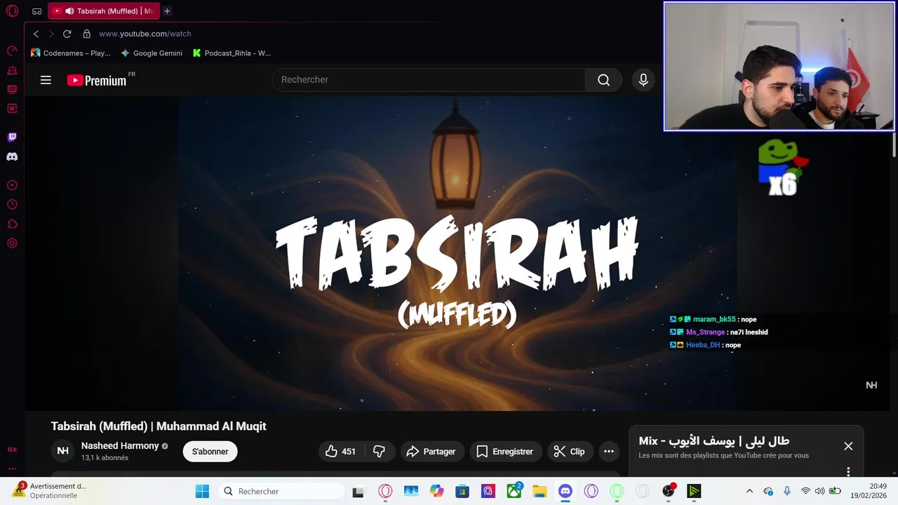Open the Opera GX main menu logo
The width and height of the screenshot is (898, 505).
pos(12,11)
